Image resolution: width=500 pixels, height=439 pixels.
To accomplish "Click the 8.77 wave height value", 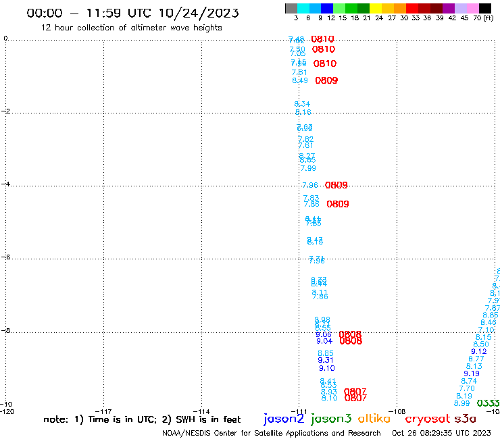I will point(476,359).
